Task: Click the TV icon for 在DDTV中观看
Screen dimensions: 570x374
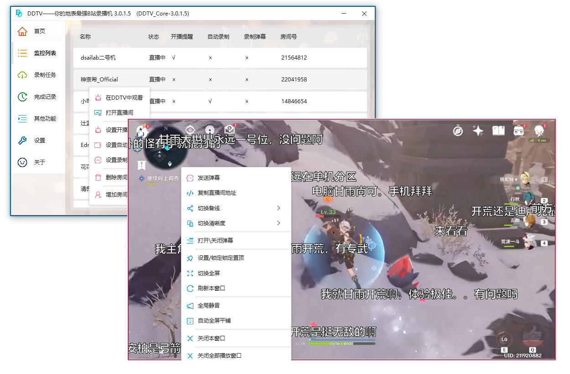Action: click(x=98, y=98)
